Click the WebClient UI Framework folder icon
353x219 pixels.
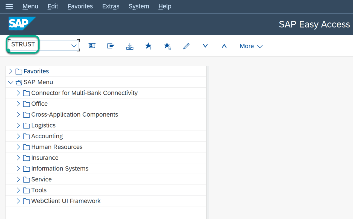tap(26, 201)
